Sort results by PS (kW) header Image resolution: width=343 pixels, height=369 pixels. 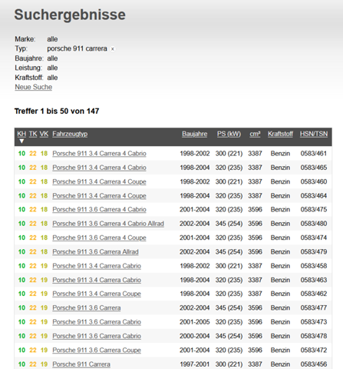tap(229, 134)
